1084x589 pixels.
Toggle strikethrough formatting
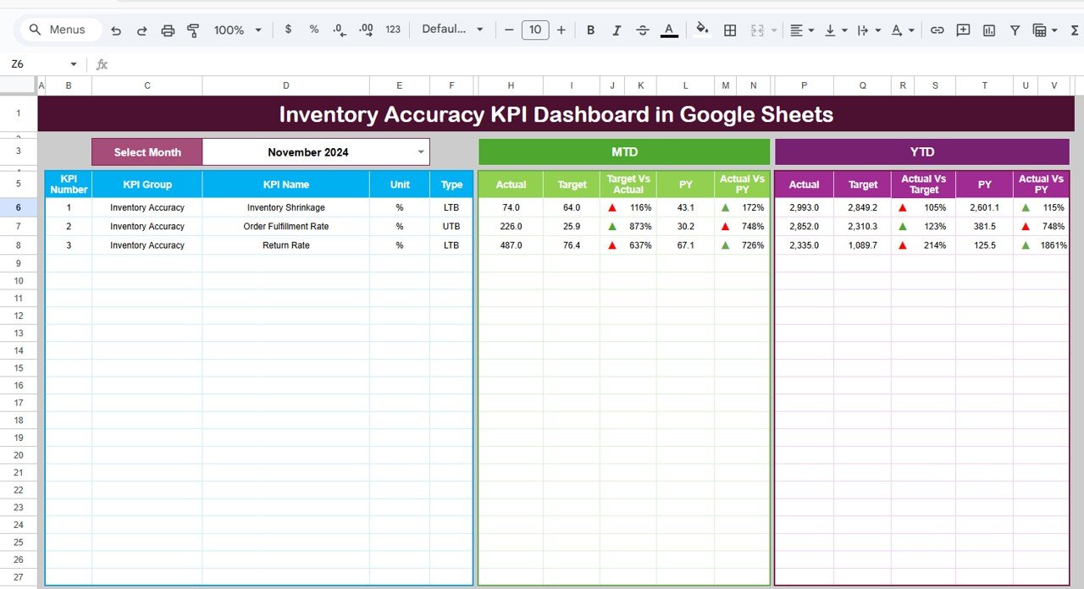pyautogui.click(x=642, y=30)
